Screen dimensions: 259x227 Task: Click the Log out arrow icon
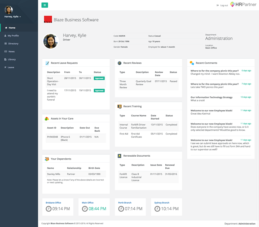(218, 6)
